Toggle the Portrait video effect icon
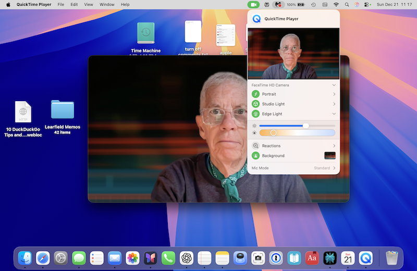This screenshot has width=417, height=271. click(255, 94)
